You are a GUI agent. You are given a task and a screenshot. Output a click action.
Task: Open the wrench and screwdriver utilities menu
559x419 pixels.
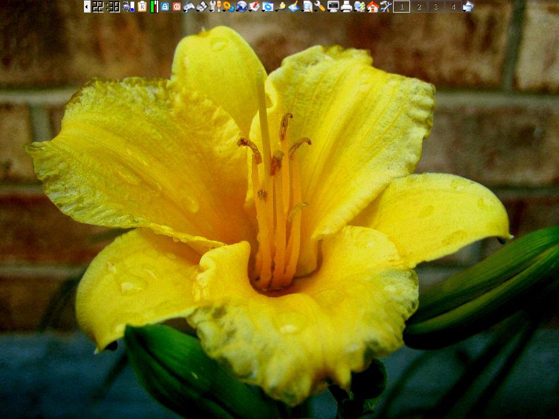tap(215, 7)
